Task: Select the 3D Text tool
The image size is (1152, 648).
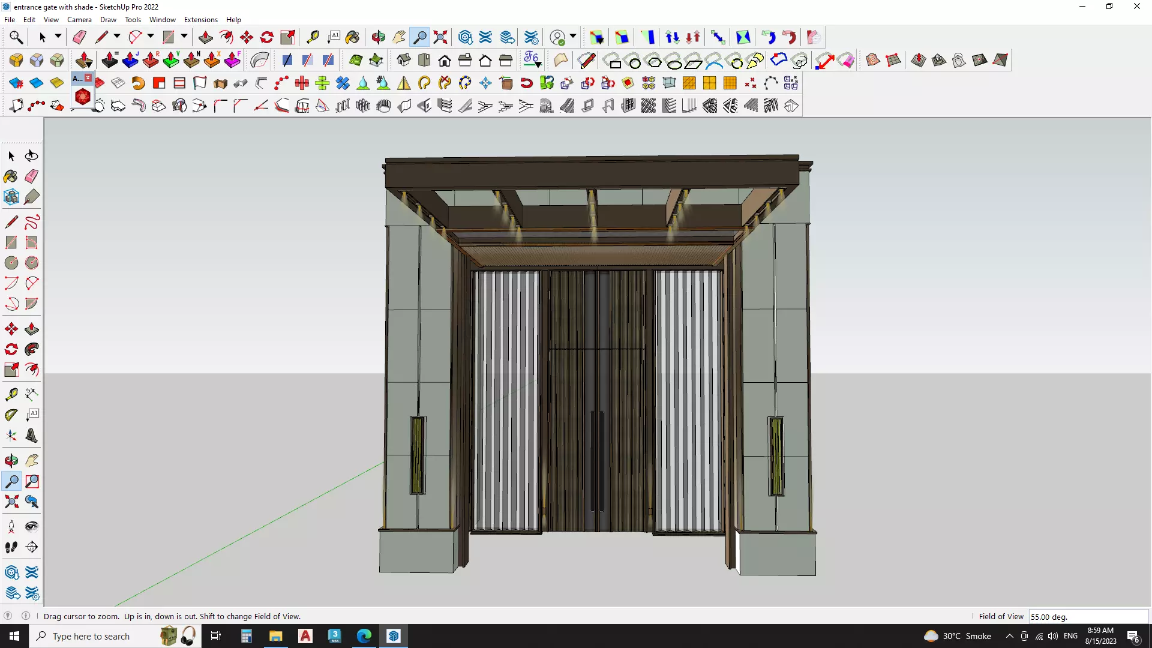Action: click(32, 436)
